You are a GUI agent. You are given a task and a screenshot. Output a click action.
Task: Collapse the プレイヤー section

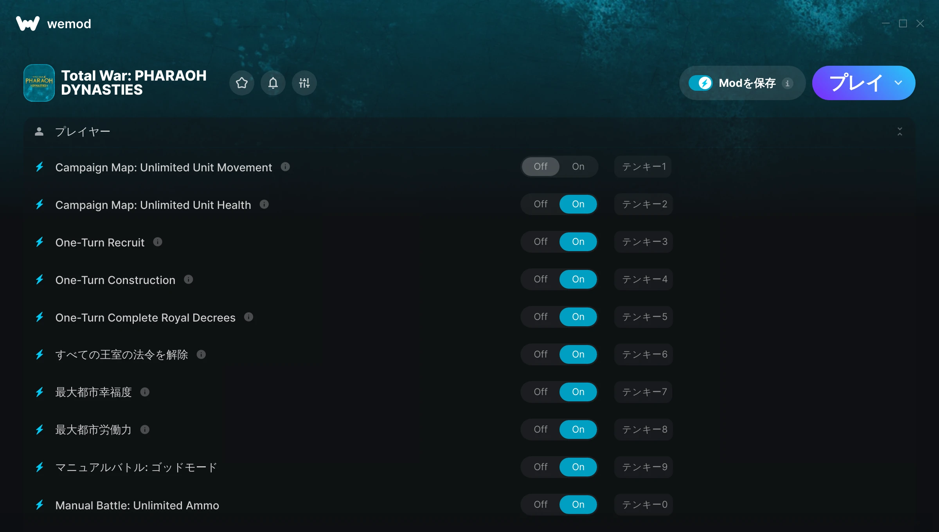[x=900, y=131]
